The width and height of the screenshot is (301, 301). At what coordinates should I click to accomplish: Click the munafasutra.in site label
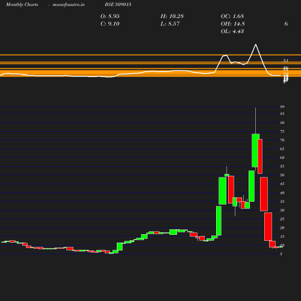tap(69, 4)
